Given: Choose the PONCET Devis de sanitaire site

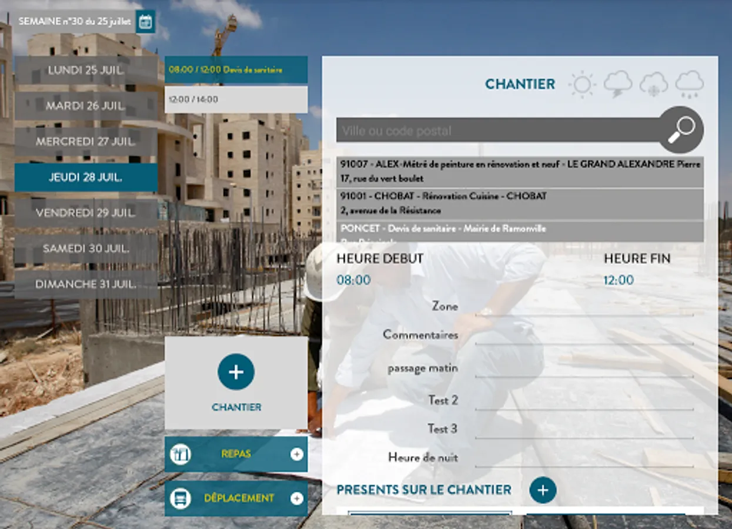Looking at the screenshot, I should coord(520,231).
